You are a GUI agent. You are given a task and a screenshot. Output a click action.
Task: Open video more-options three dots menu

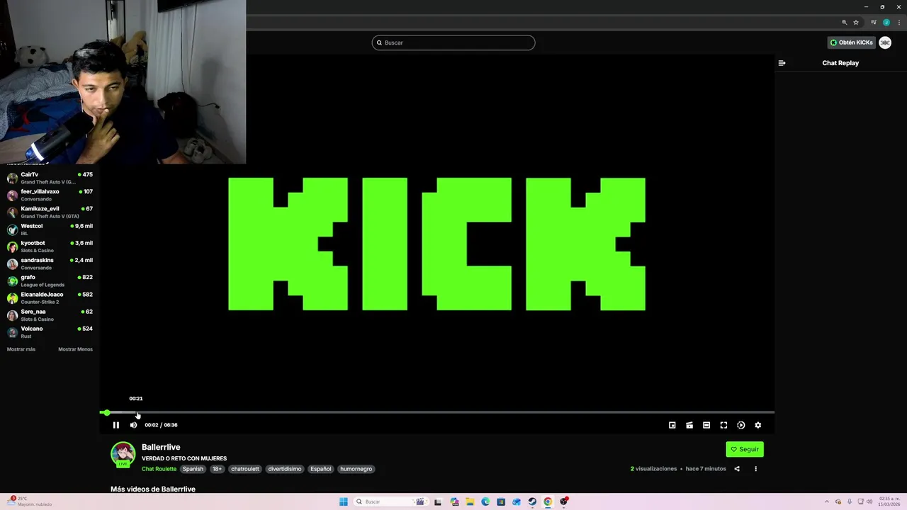755,469
